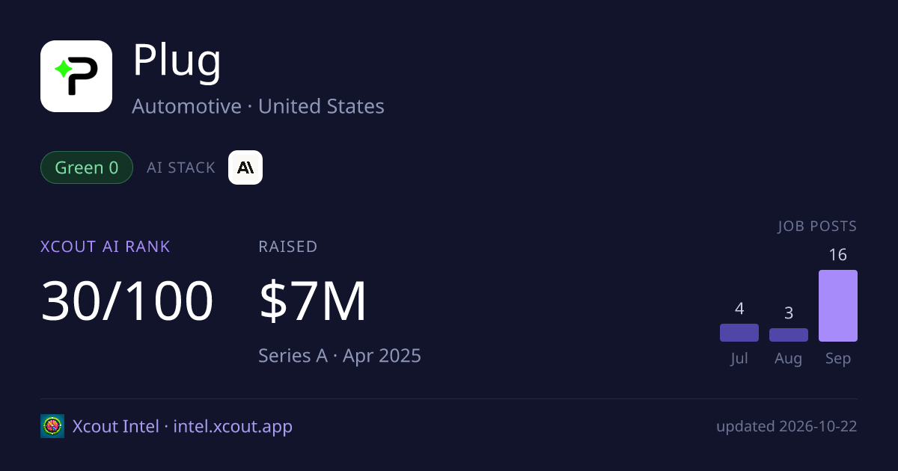The height and width of the screenshot is (471, 898).
Task: Select the September job posts bar
Action: (838, 306)
